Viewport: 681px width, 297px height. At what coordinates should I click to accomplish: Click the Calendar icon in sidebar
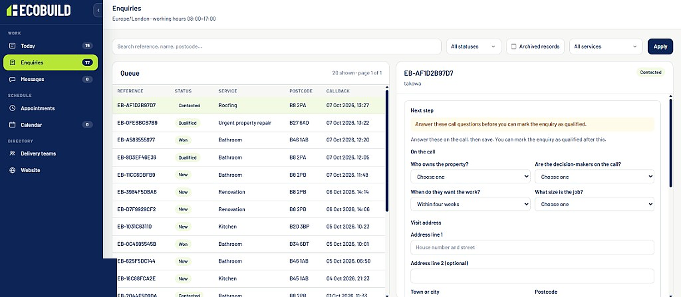click(12, 125)
